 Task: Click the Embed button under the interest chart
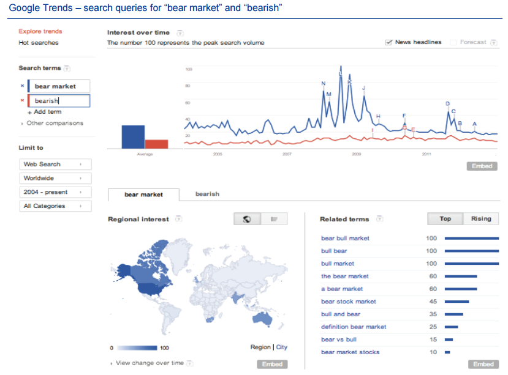[x=482, y=166]
